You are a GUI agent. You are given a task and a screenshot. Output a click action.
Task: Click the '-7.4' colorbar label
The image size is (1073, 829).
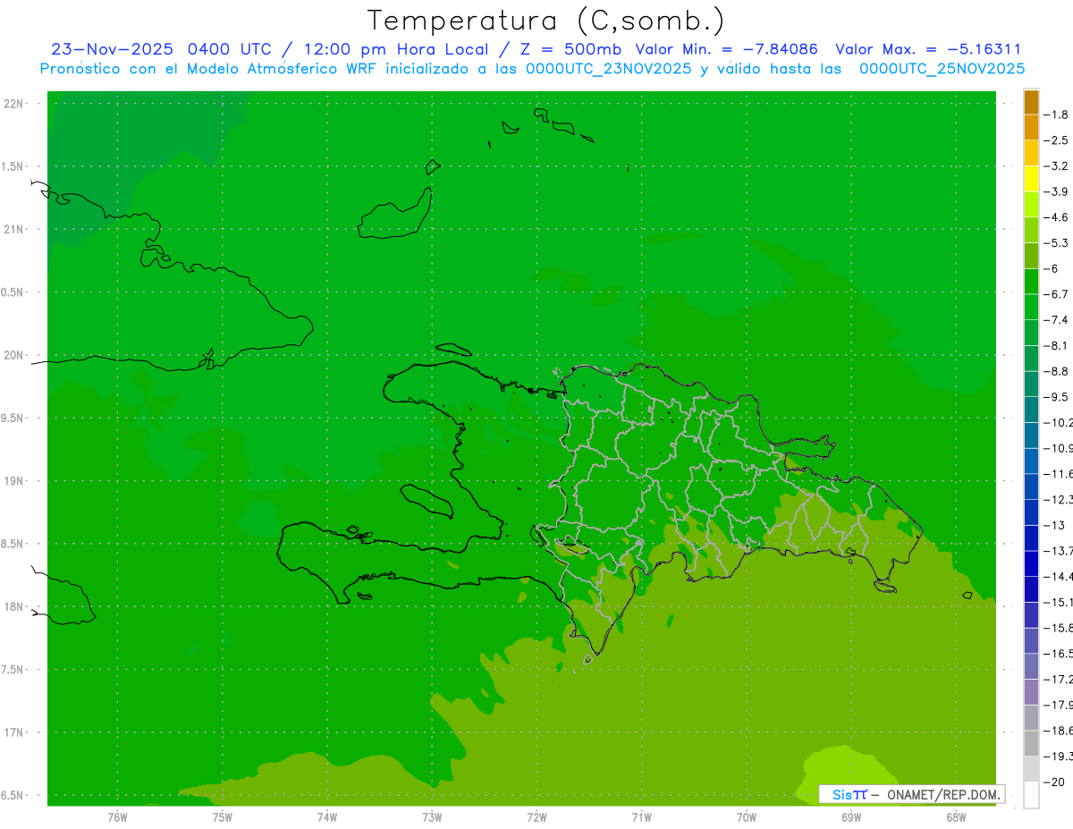(1056, 320)
